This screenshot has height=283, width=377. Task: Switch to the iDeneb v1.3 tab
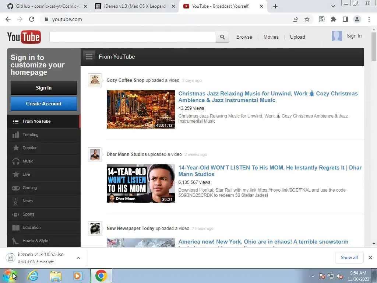[135, 6]
